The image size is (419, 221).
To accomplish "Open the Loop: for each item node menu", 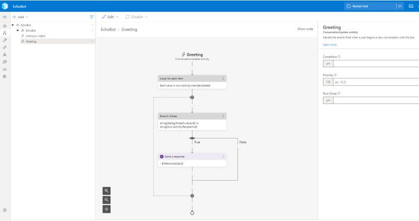I will (223, 79).
